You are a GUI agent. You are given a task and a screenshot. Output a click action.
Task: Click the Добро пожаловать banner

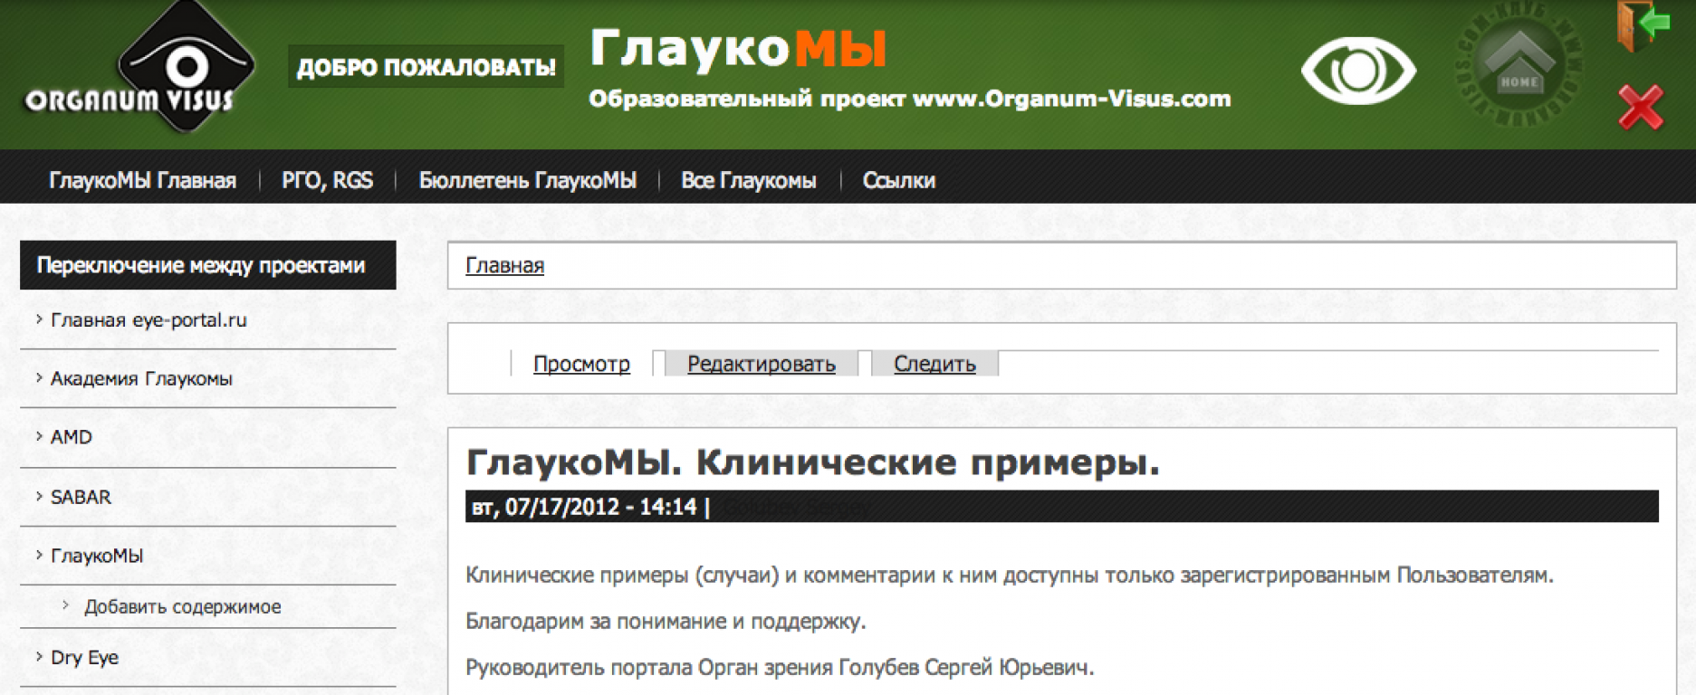[x=426, y=68]
